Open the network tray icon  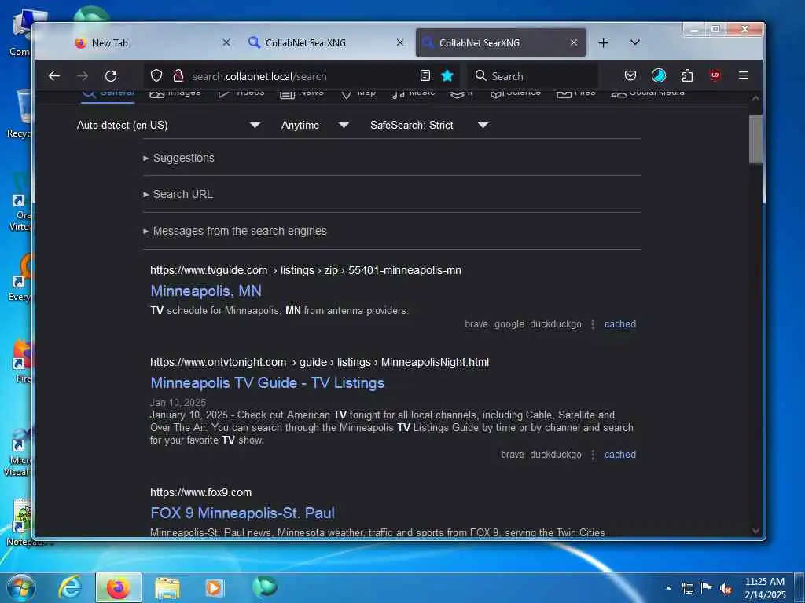(x=688, y=588)
